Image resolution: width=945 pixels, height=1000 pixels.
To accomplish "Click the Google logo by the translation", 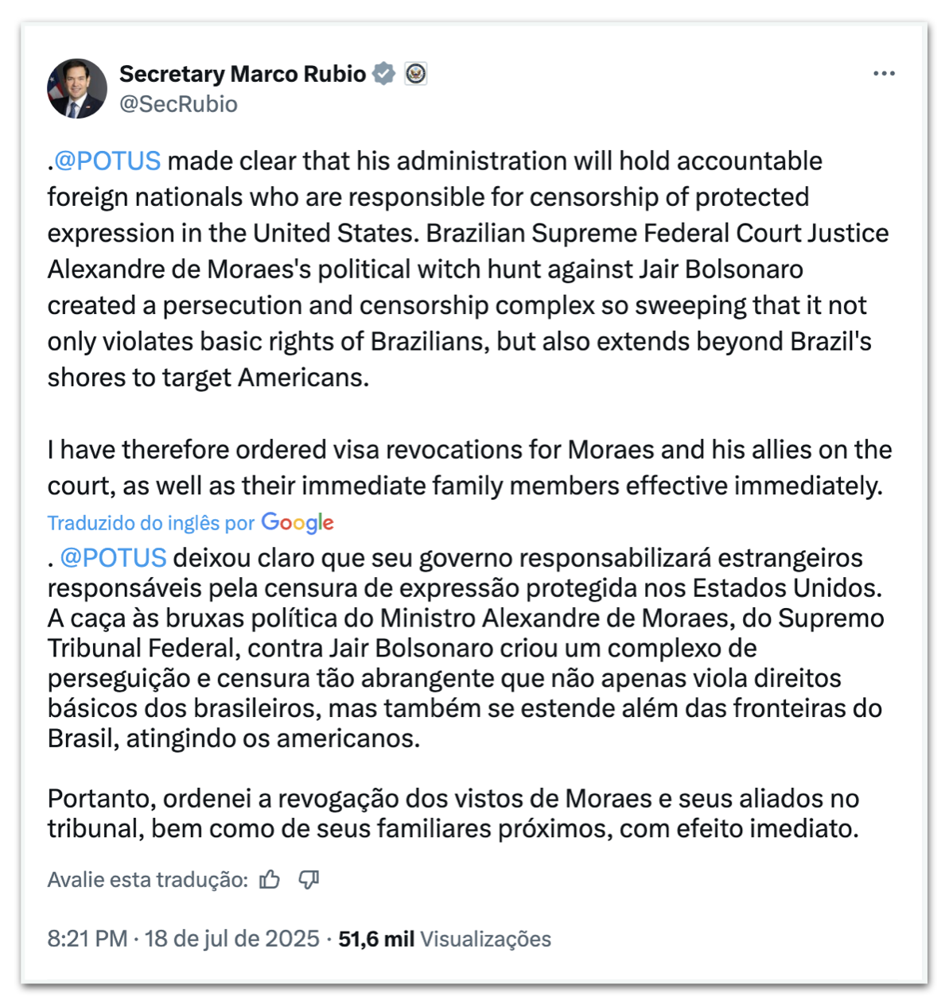I will (x=297, y=522).
